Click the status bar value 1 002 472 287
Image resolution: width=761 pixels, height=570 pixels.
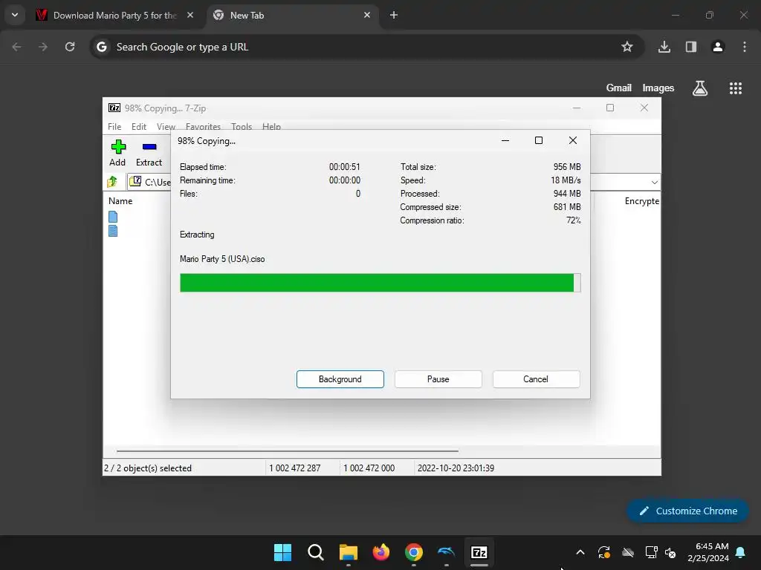tap(294, 468)
